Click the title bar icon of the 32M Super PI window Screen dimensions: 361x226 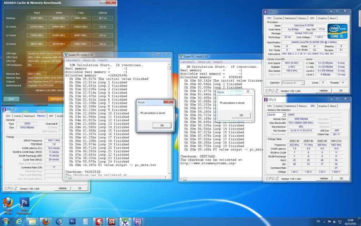[66, 55]
